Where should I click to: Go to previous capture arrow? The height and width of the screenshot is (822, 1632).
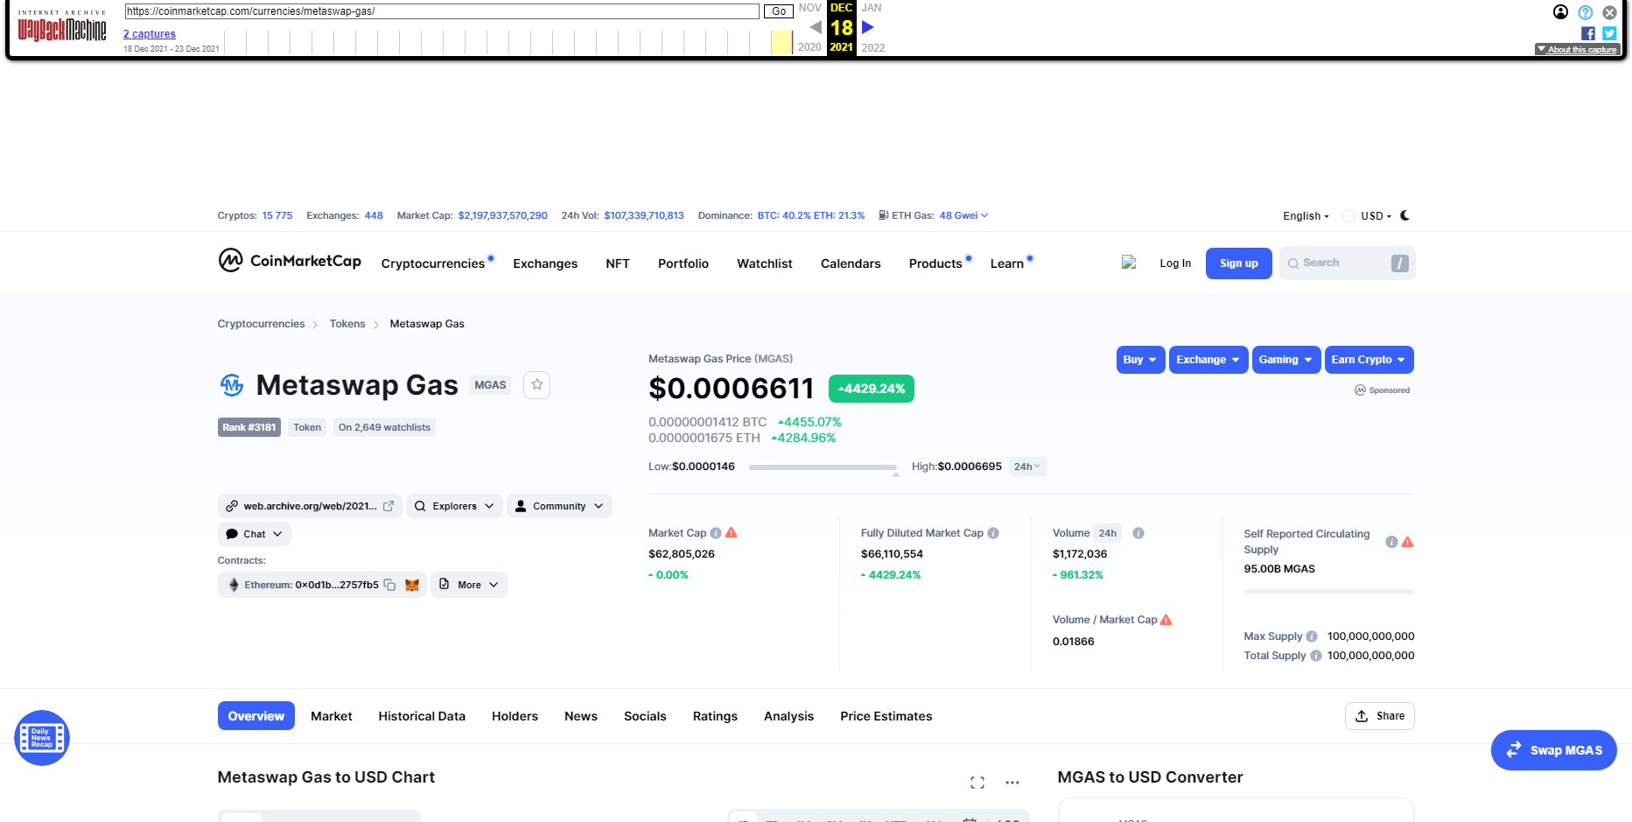pos(816,27)
